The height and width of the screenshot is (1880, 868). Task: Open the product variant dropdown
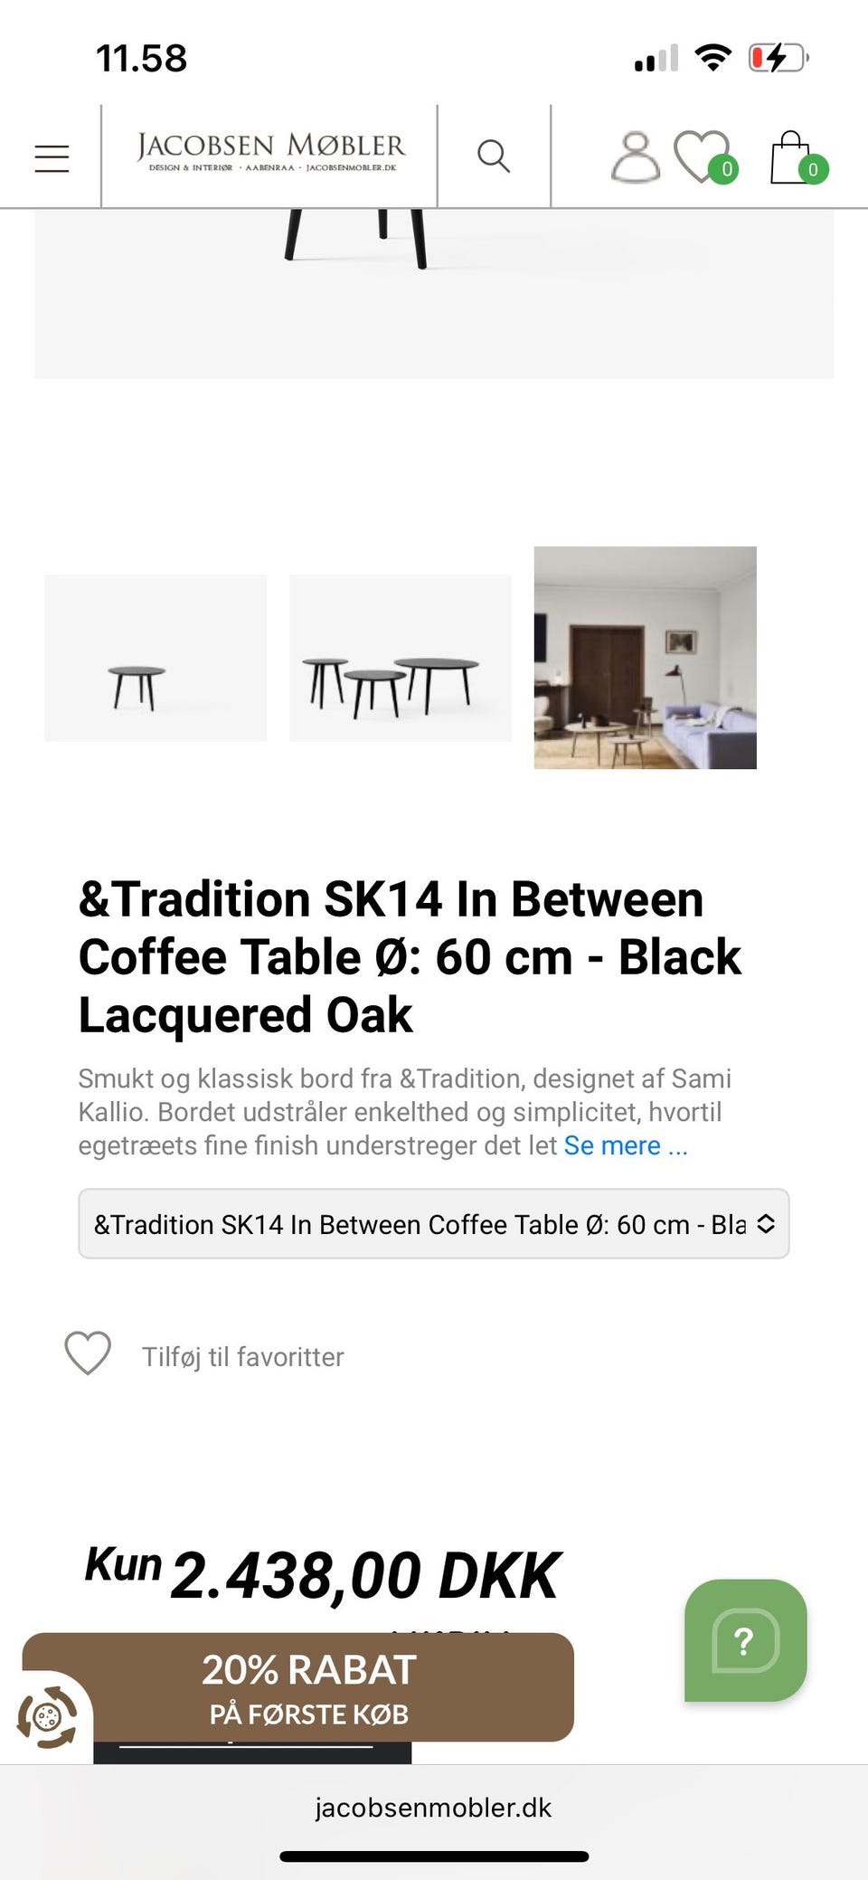point(434,1223)
